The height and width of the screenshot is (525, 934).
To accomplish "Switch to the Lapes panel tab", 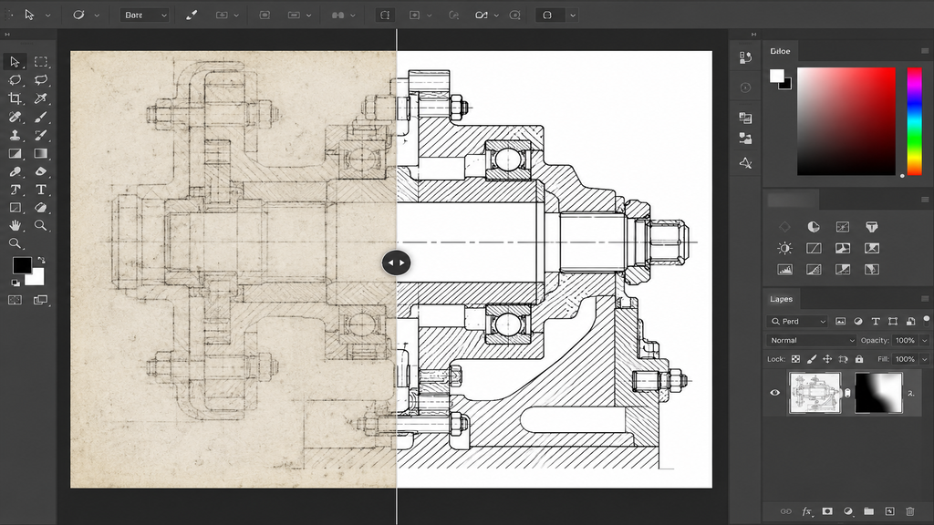I will coord(781,299).
